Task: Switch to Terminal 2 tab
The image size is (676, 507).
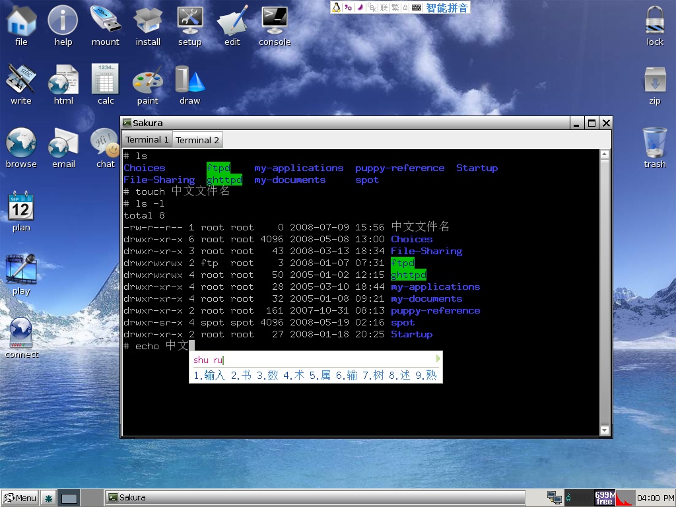Action: point(197,140)
